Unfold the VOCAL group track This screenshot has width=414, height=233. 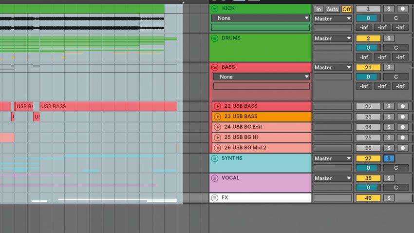coord(215,178)
